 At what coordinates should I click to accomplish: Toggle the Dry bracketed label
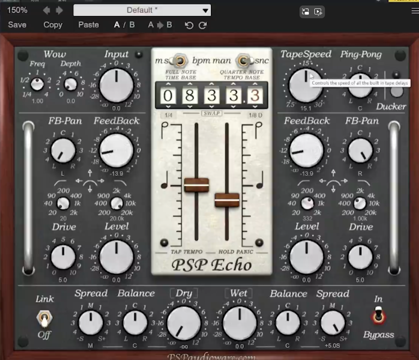(184, 293)
